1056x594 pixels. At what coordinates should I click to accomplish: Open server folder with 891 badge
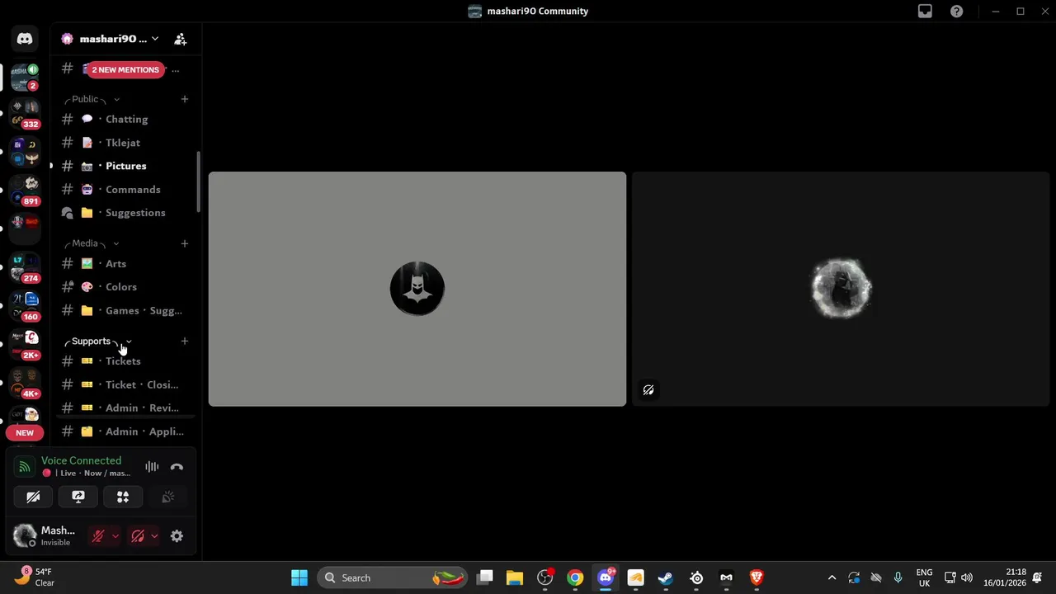pyautogui.click(x=25, y=191)
